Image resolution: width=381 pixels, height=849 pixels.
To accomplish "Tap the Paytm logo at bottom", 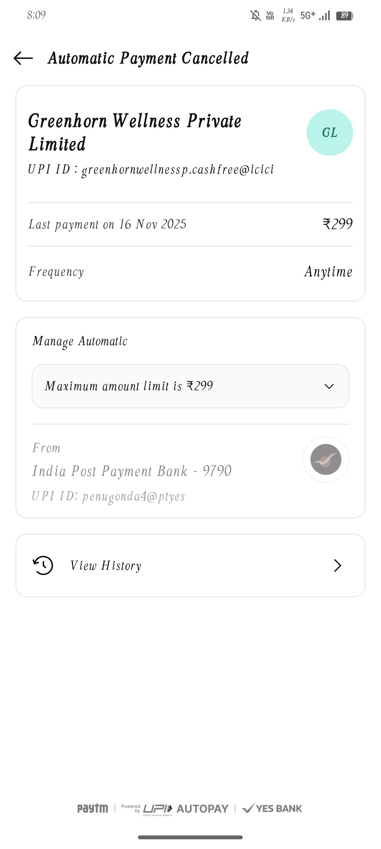I will pyautogui.click(x=92, y=808).
